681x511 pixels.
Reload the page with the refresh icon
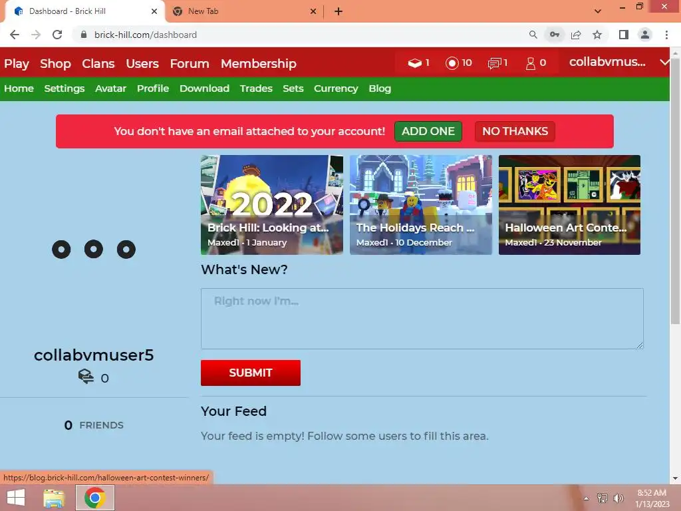tap(57, 35)
